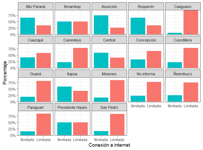The height and width of the screenshot is (150, 203).
Task: Click the red bar in Ñeembucú panel
Action: click(191, 92)
